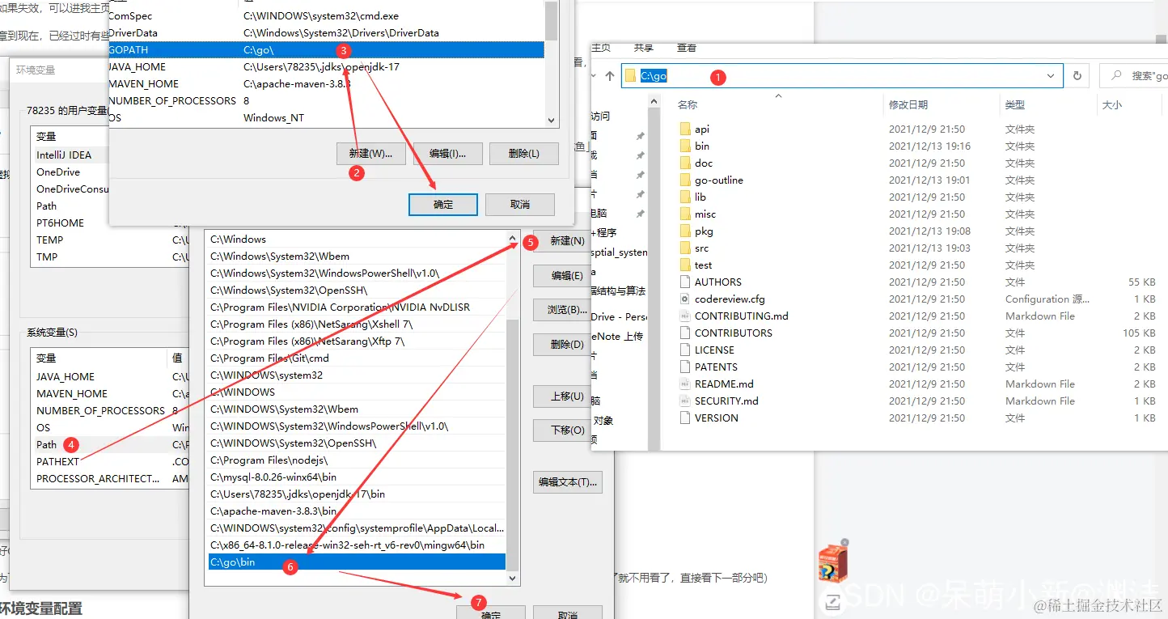Select the SECURITY.md file name
1168x619 pixels.
(726, 401)
